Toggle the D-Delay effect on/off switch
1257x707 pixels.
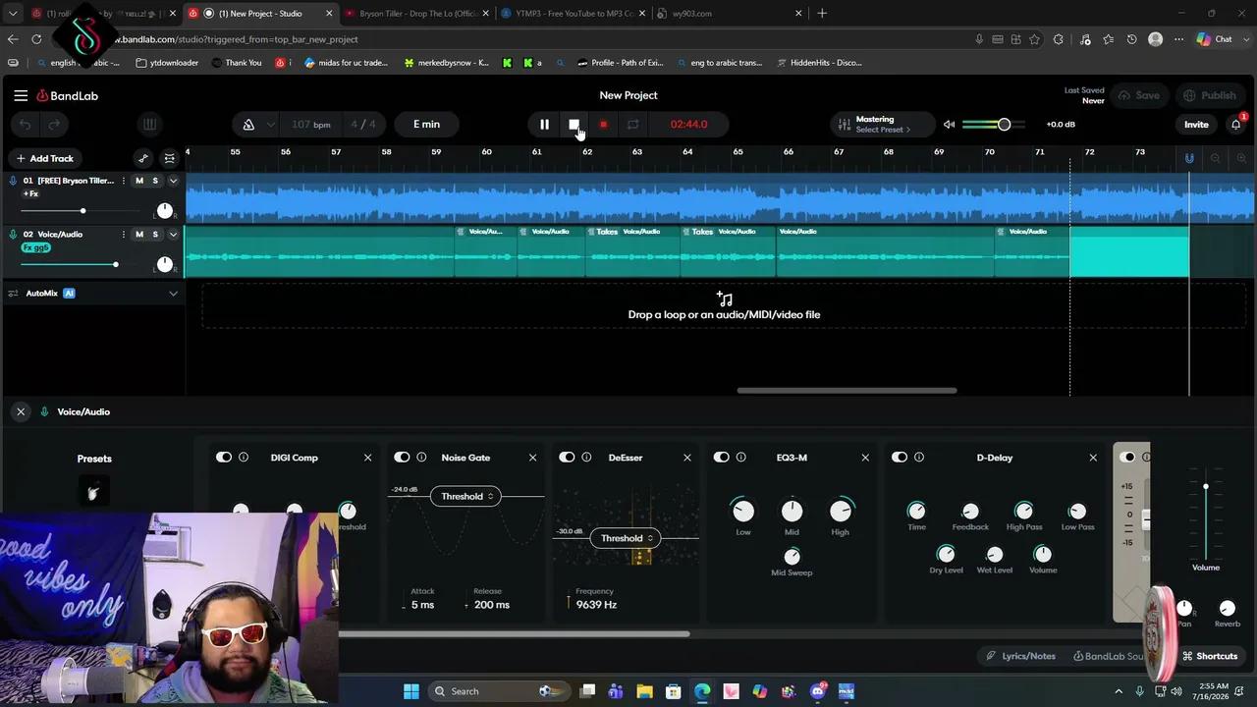coord(900,458)
